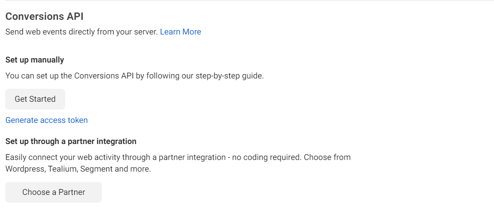Open the Learn More link
Screen dimensions: 494x213
click(180, 31)
